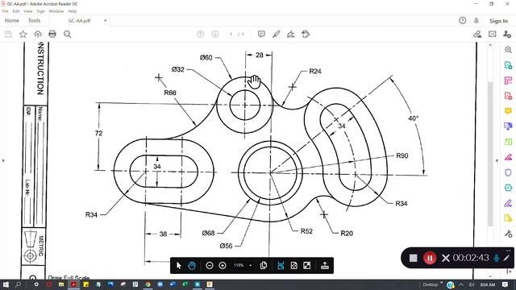The width and height of the screenshot is (516, 290).
Task: Click the taskbar search icon
Action: [x=19, y=284]
